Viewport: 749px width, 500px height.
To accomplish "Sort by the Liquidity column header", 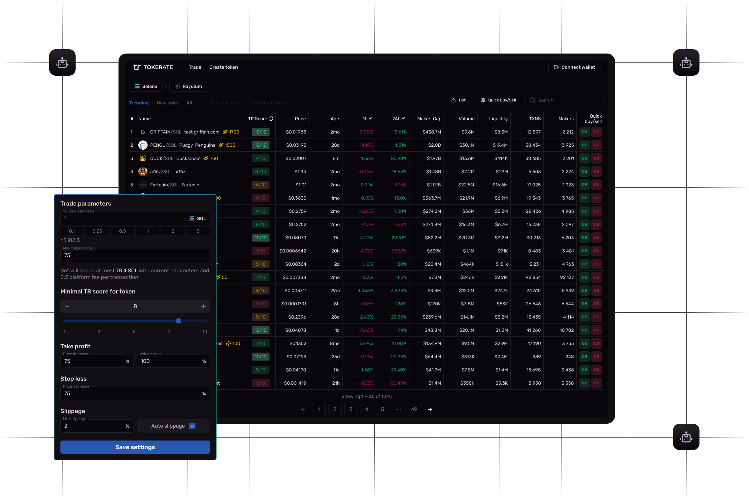I will coord(498,119).
